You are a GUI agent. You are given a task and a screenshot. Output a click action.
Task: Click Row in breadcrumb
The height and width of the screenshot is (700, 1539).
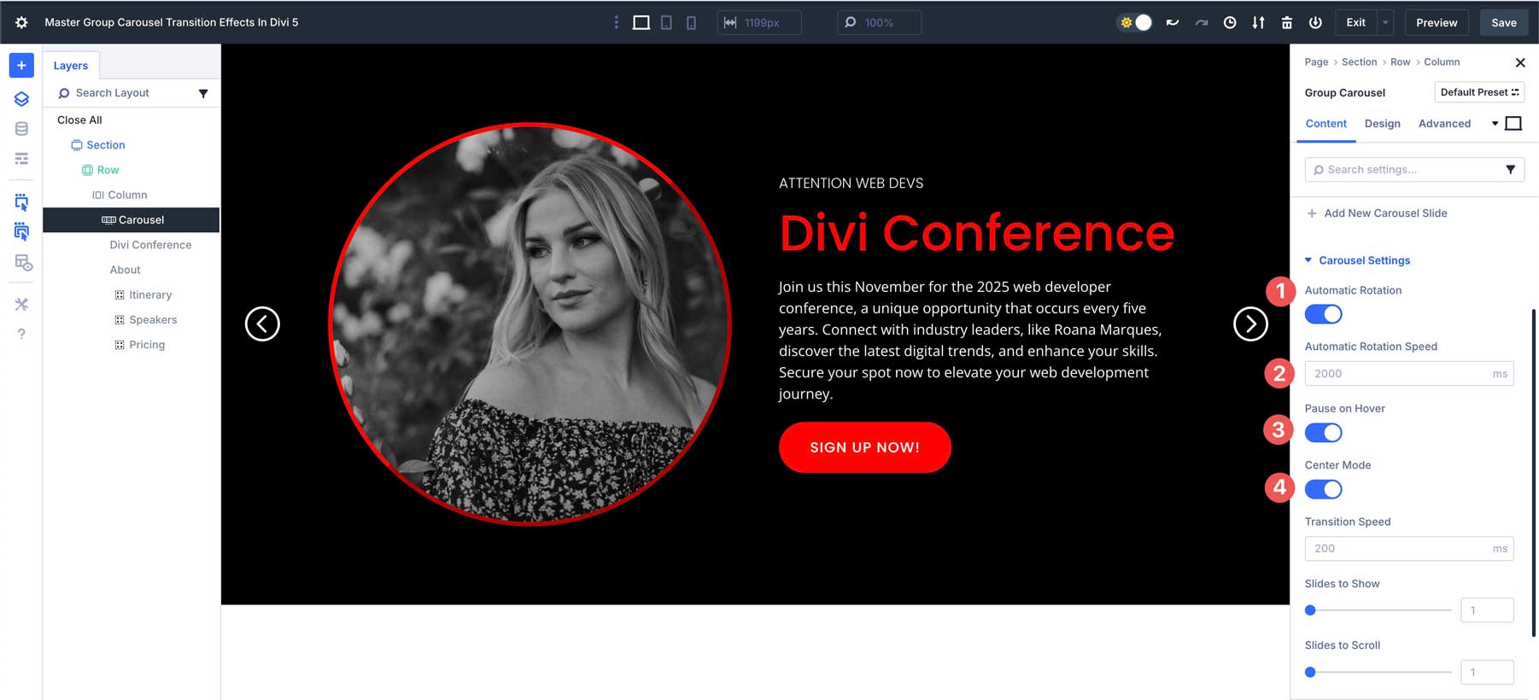[1400, 62]
